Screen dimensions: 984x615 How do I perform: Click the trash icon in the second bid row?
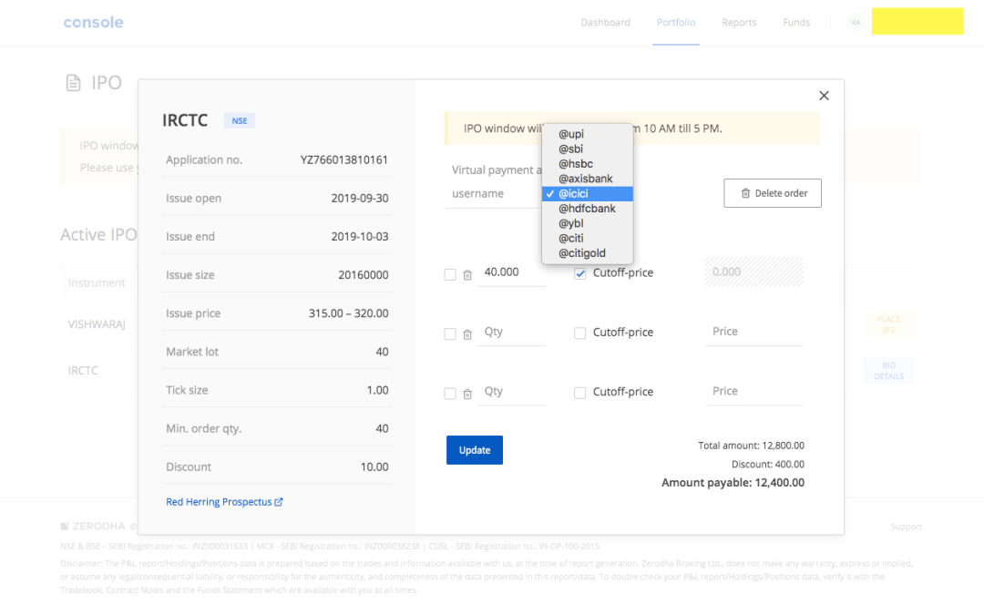point(467,334)
